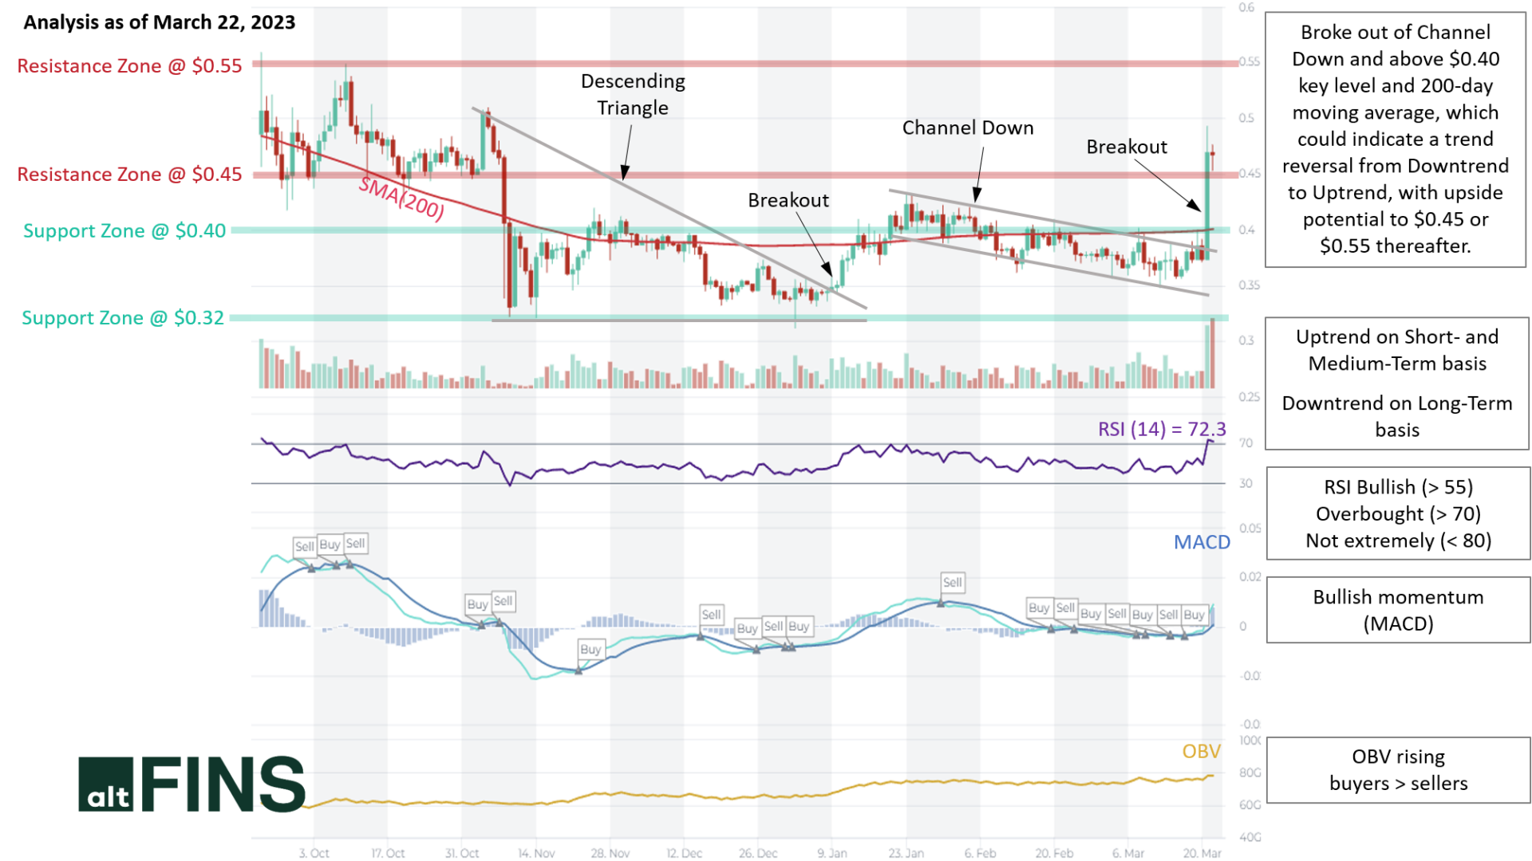Screen dimensions: 1532x861
Task: Click the 'Analysis as of March 22, 2023' heading
Action: click(x=160, y=22)
